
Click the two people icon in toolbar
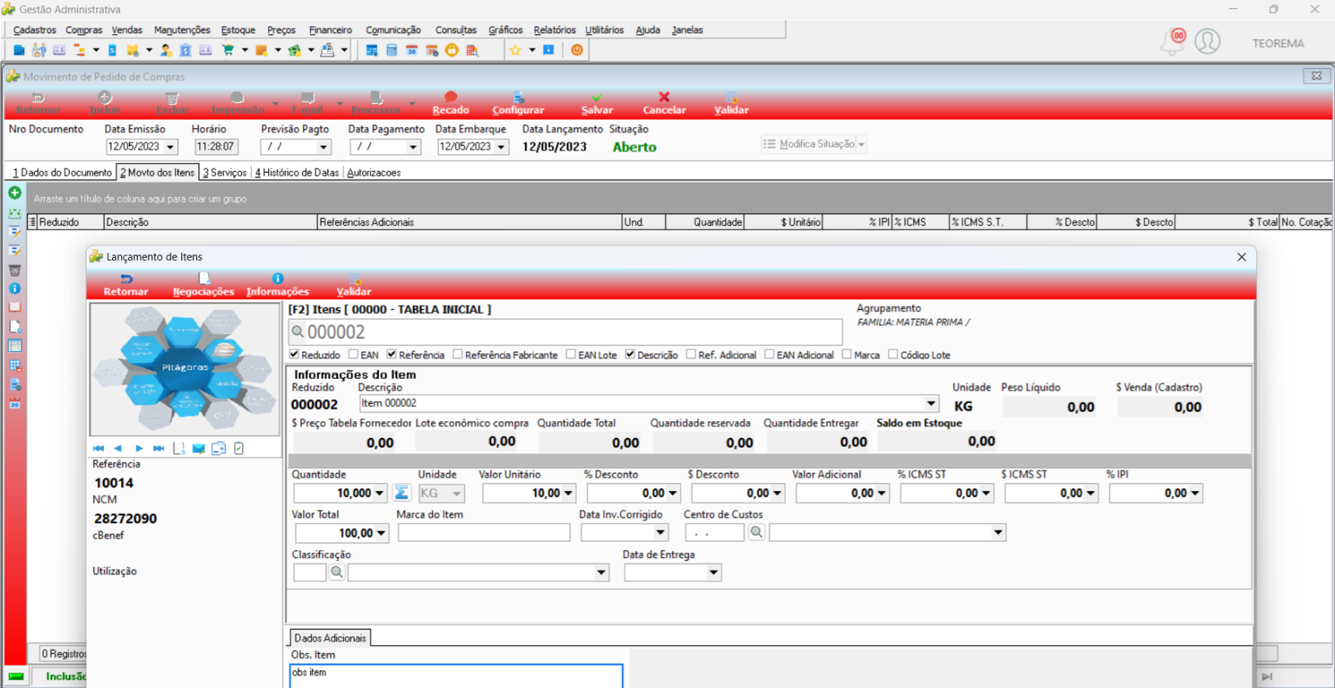click(39, 50)
